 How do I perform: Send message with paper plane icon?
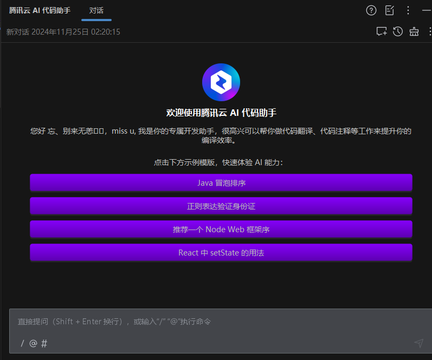419,343
